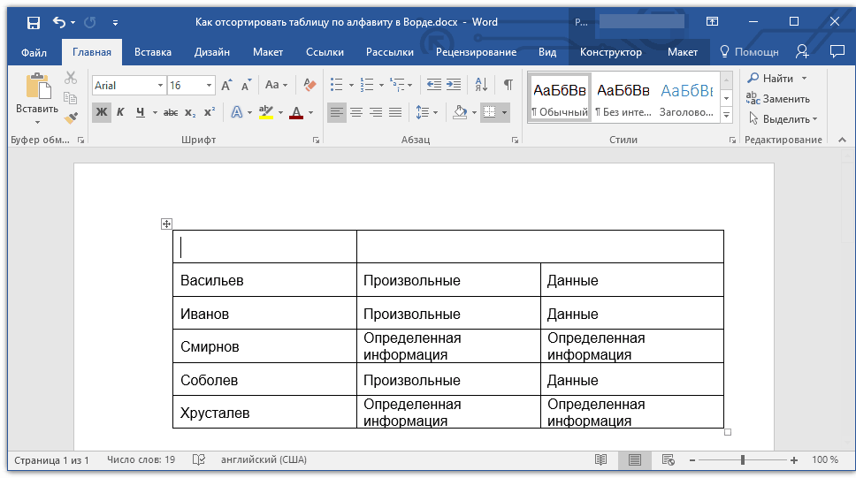This screenshot has width=856, height=478.
Task: Click the Найти button
Action: pos(777,79)
